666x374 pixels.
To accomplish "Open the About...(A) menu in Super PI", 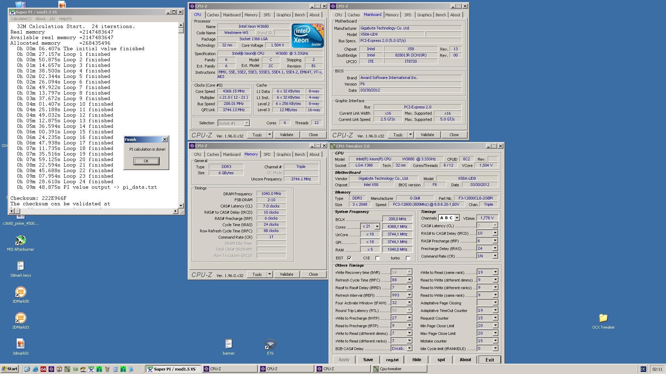I will click(45, 19).
